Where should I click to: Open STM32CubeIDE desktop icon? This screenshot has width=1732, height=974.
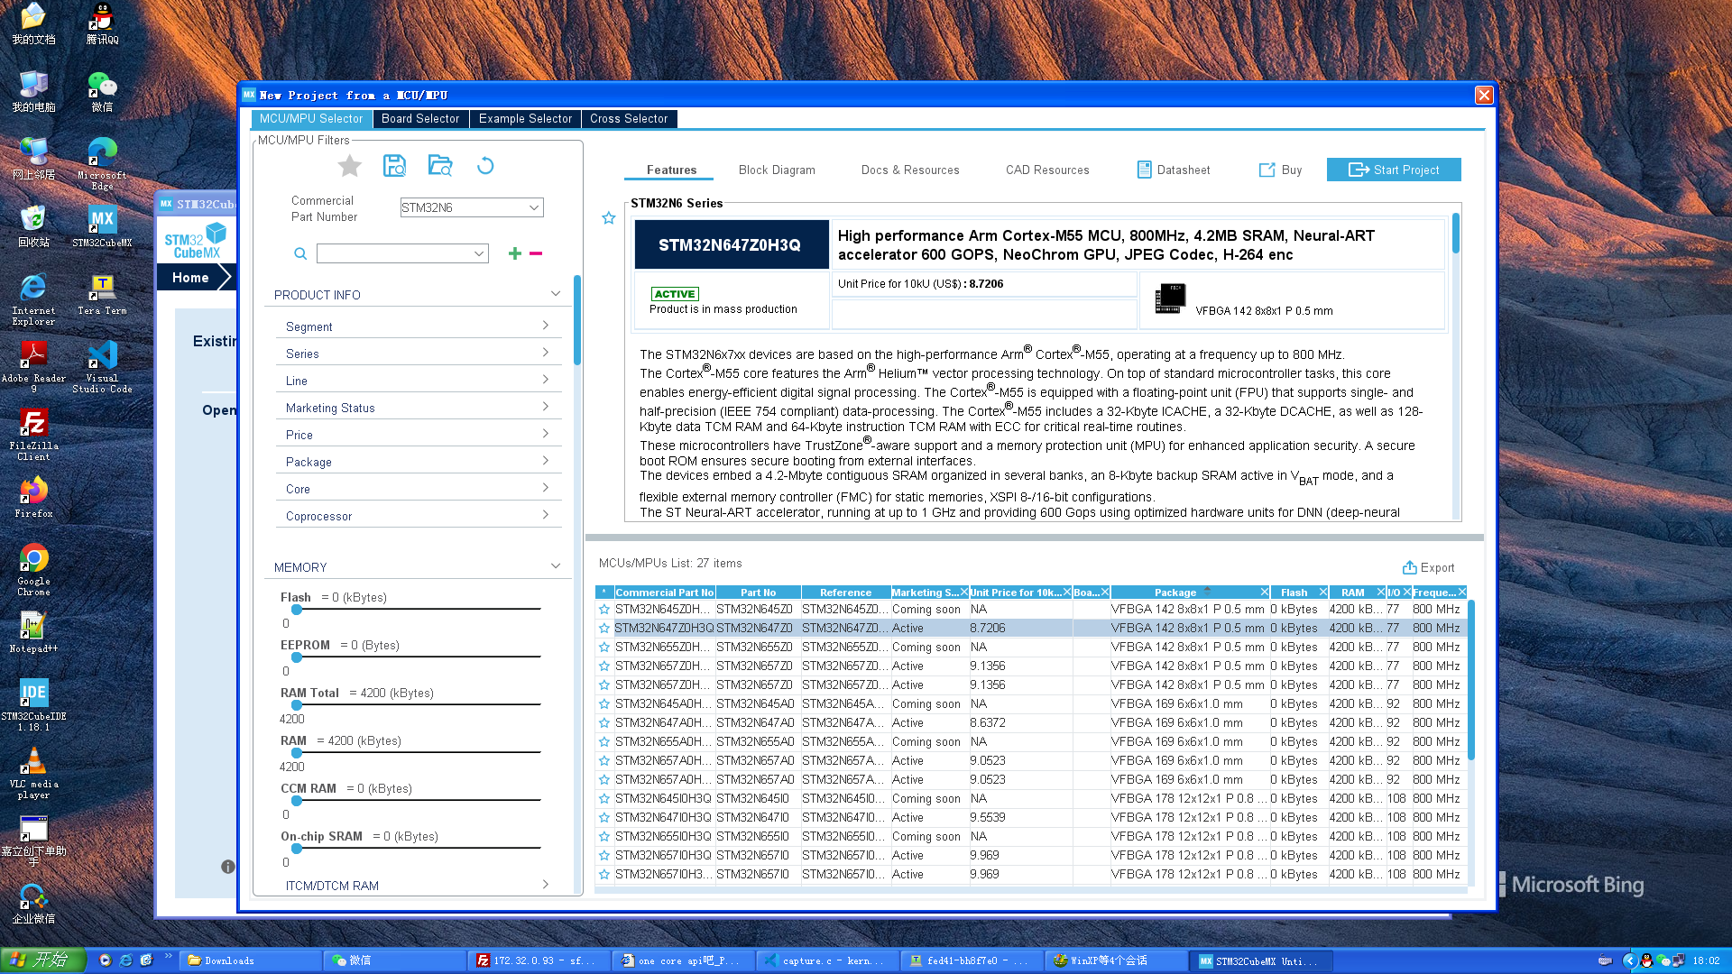33,704
